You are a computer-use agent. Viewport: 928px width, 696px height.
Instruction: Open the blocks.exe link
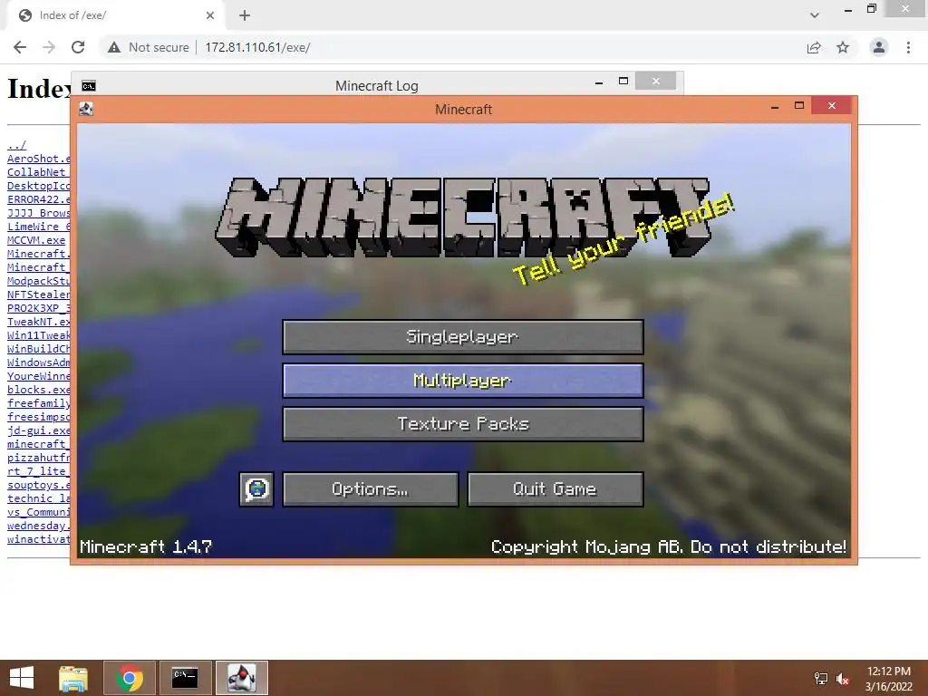pyautogui.click(x=38, y=390)
